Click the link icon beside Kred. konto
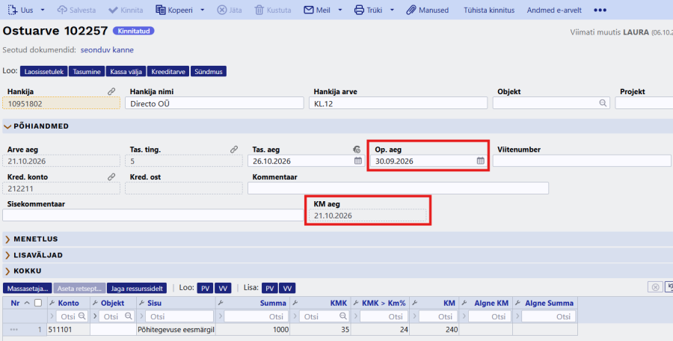The image size is (673, 341). pyautogui.click(x=111, y=176)
